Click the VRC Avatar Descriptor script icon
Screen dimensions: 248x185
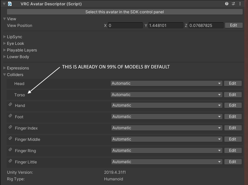[10, 4]
